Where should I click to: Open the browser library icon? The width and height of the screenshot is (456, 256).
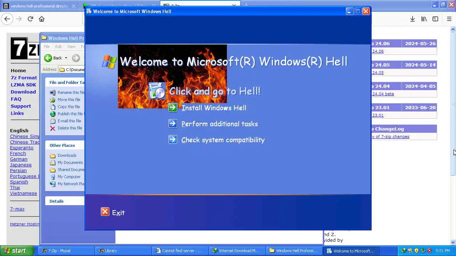pos(424,19)
